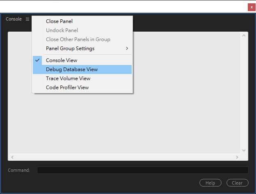Select Code Profiler View
The height and width of the screenshot is (194, 256).
pyautogui.click(x=67, y=88)
